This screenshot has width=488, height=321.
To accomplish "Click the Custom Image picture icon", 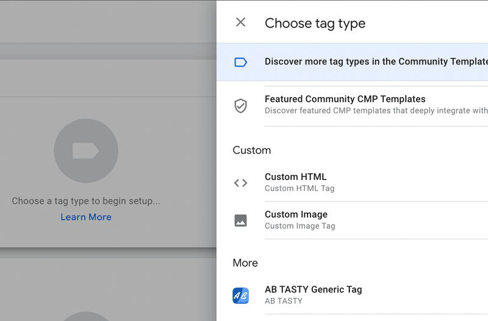I will tap(240, 220).
